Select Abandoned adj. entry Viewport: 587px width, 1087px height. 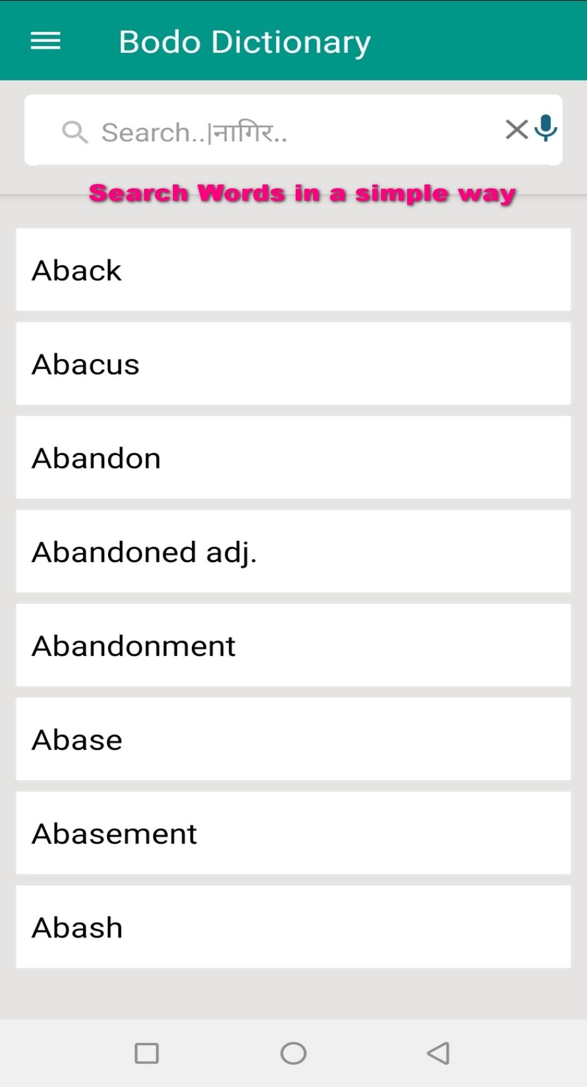pos(293,551)
